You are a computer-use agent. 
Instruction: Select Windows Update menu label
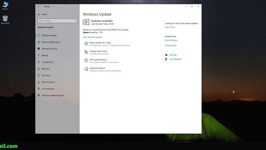(49, 35)
